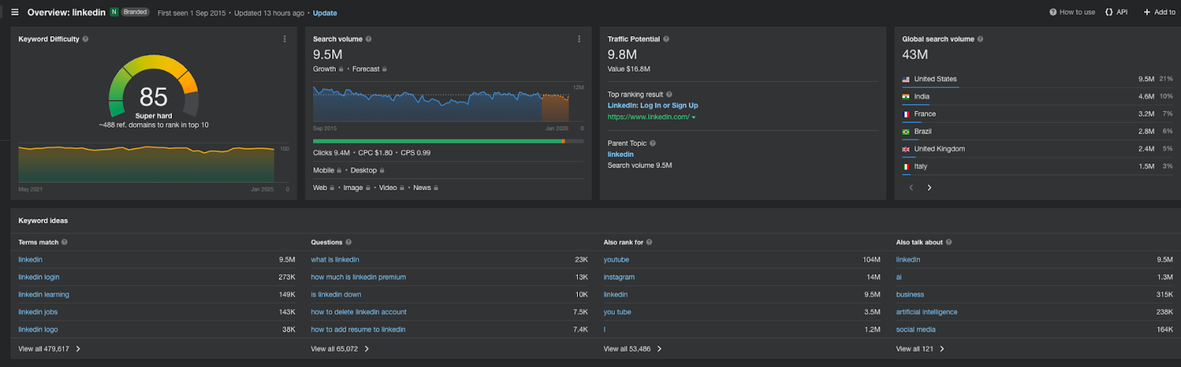Click the lock icon next to Desktop

pyautogui.click(x=382, y=170)
